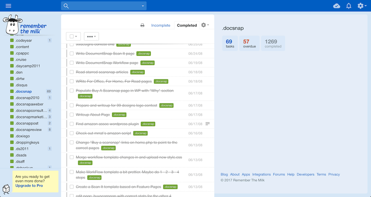The width and height of the screenshot is (371, 197).
Task: Select the .content tag in the sidebar
Action: pyautogui.click(x=22, y=47)
